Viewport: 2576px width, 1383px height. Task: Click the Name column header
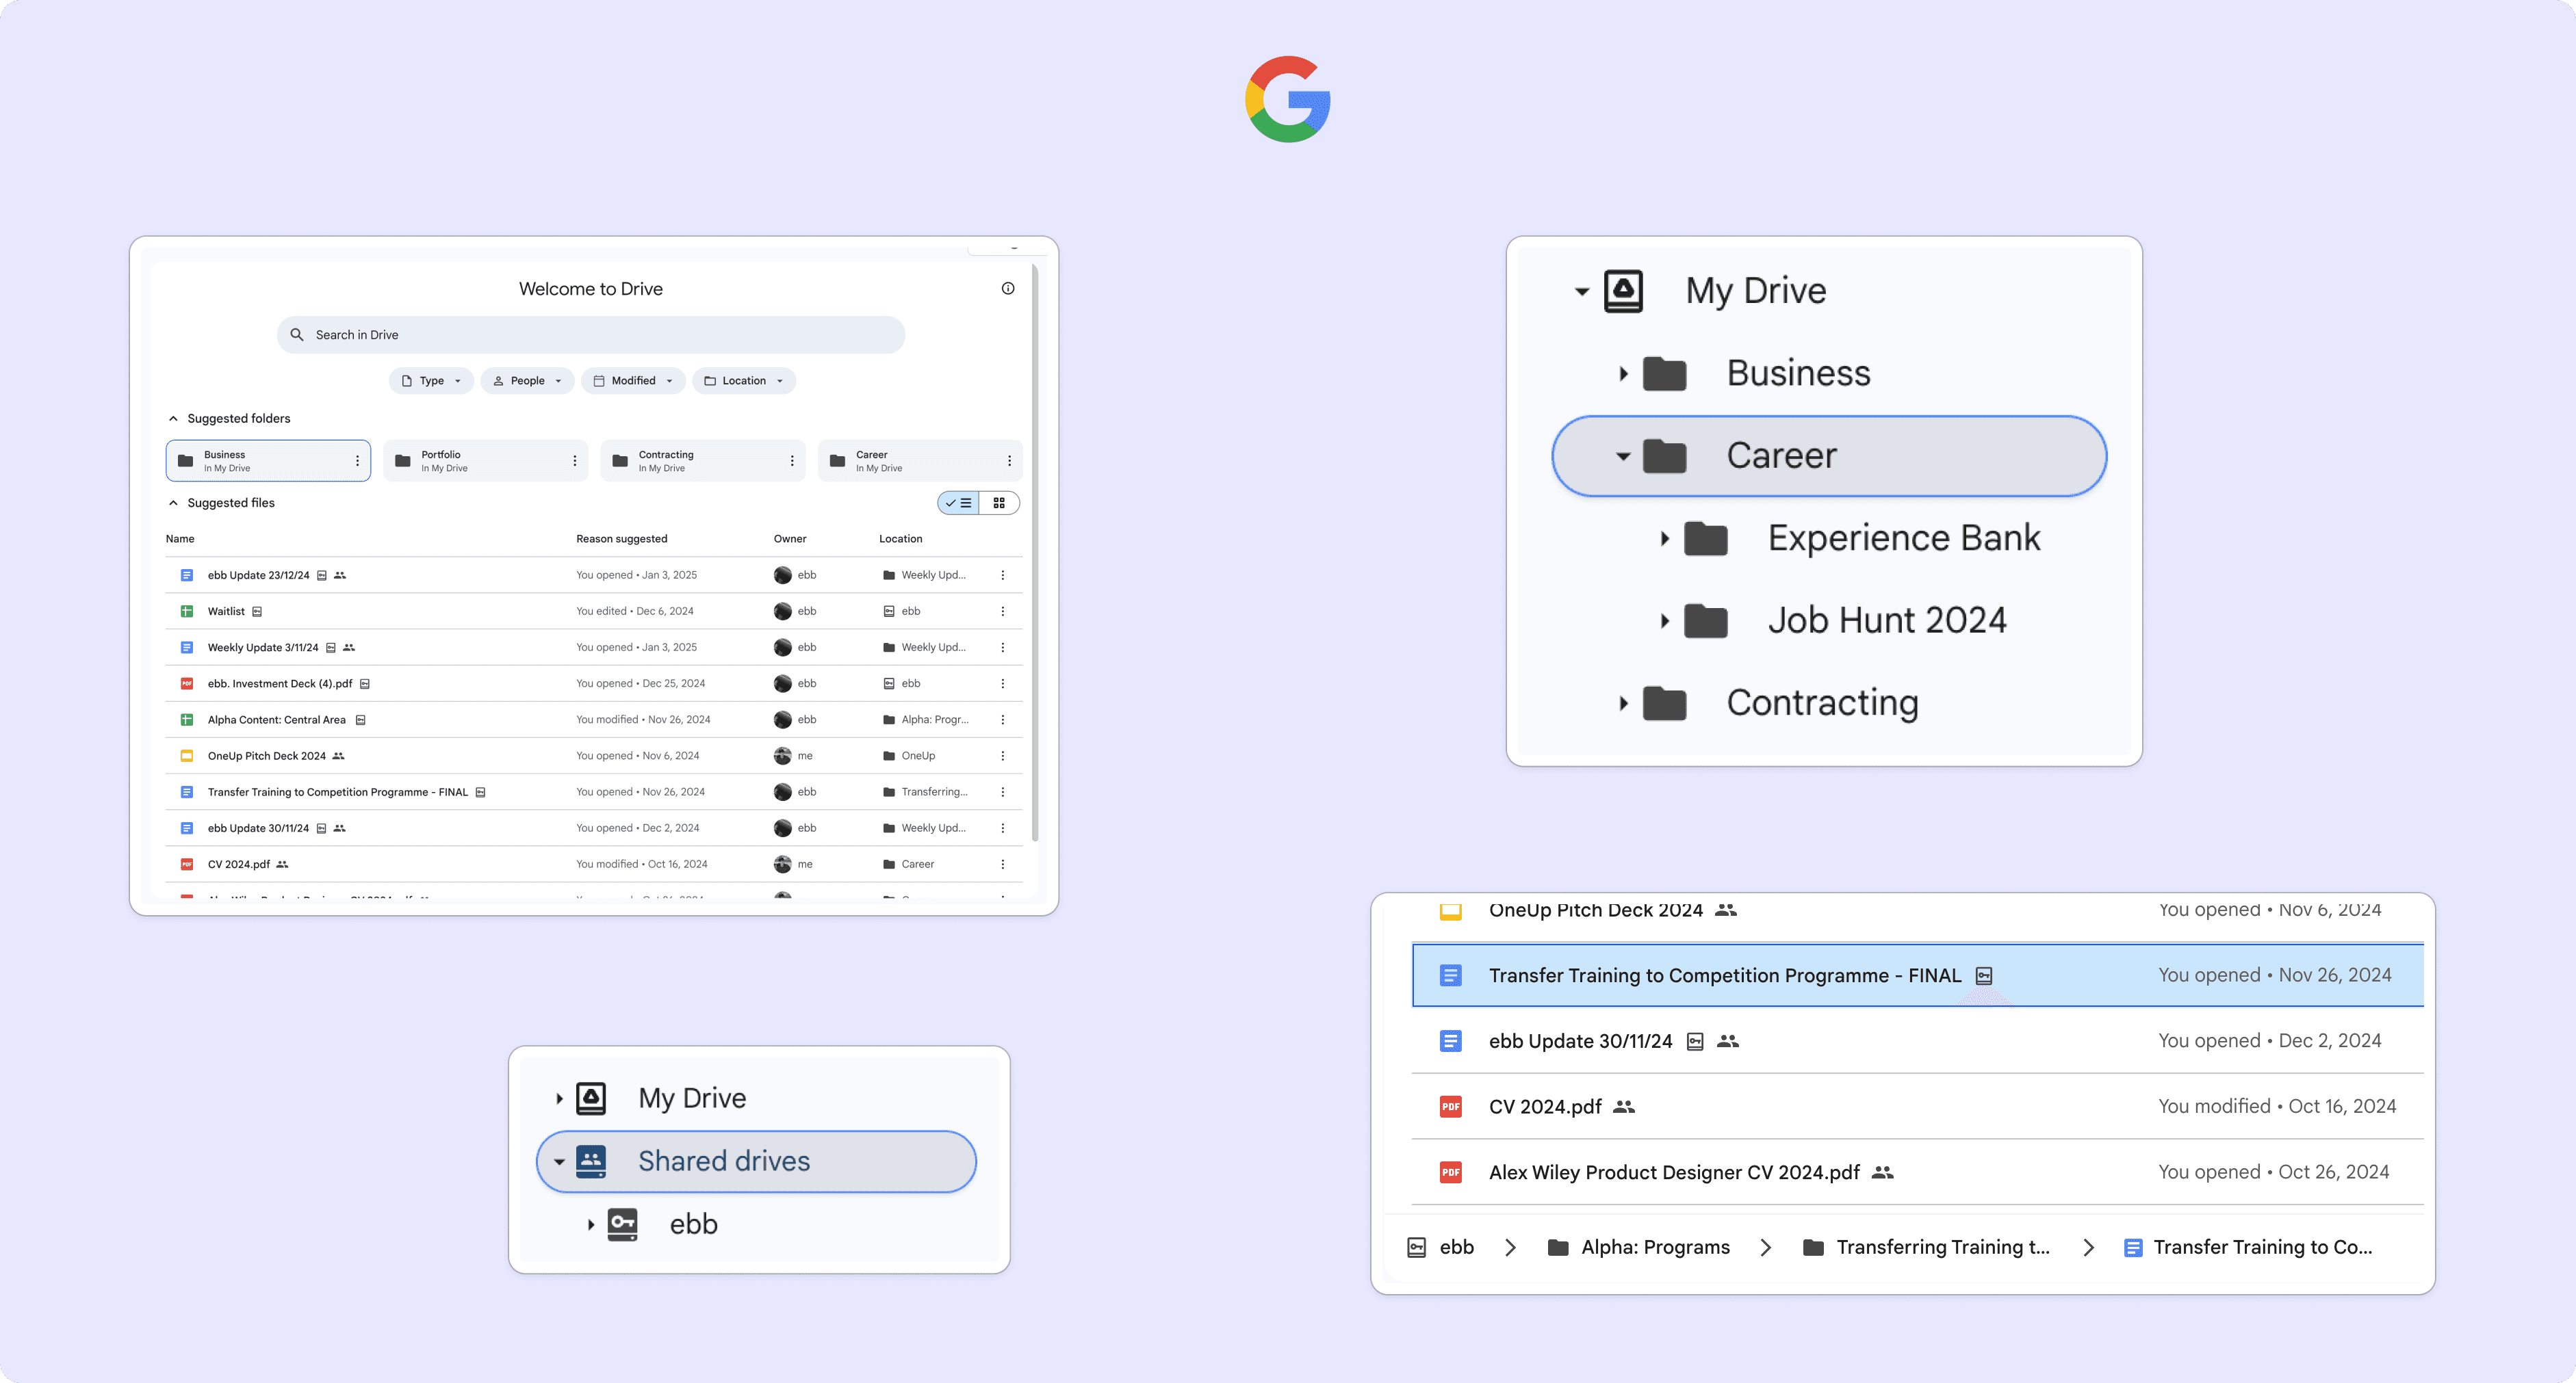click(x=180, y=538)
